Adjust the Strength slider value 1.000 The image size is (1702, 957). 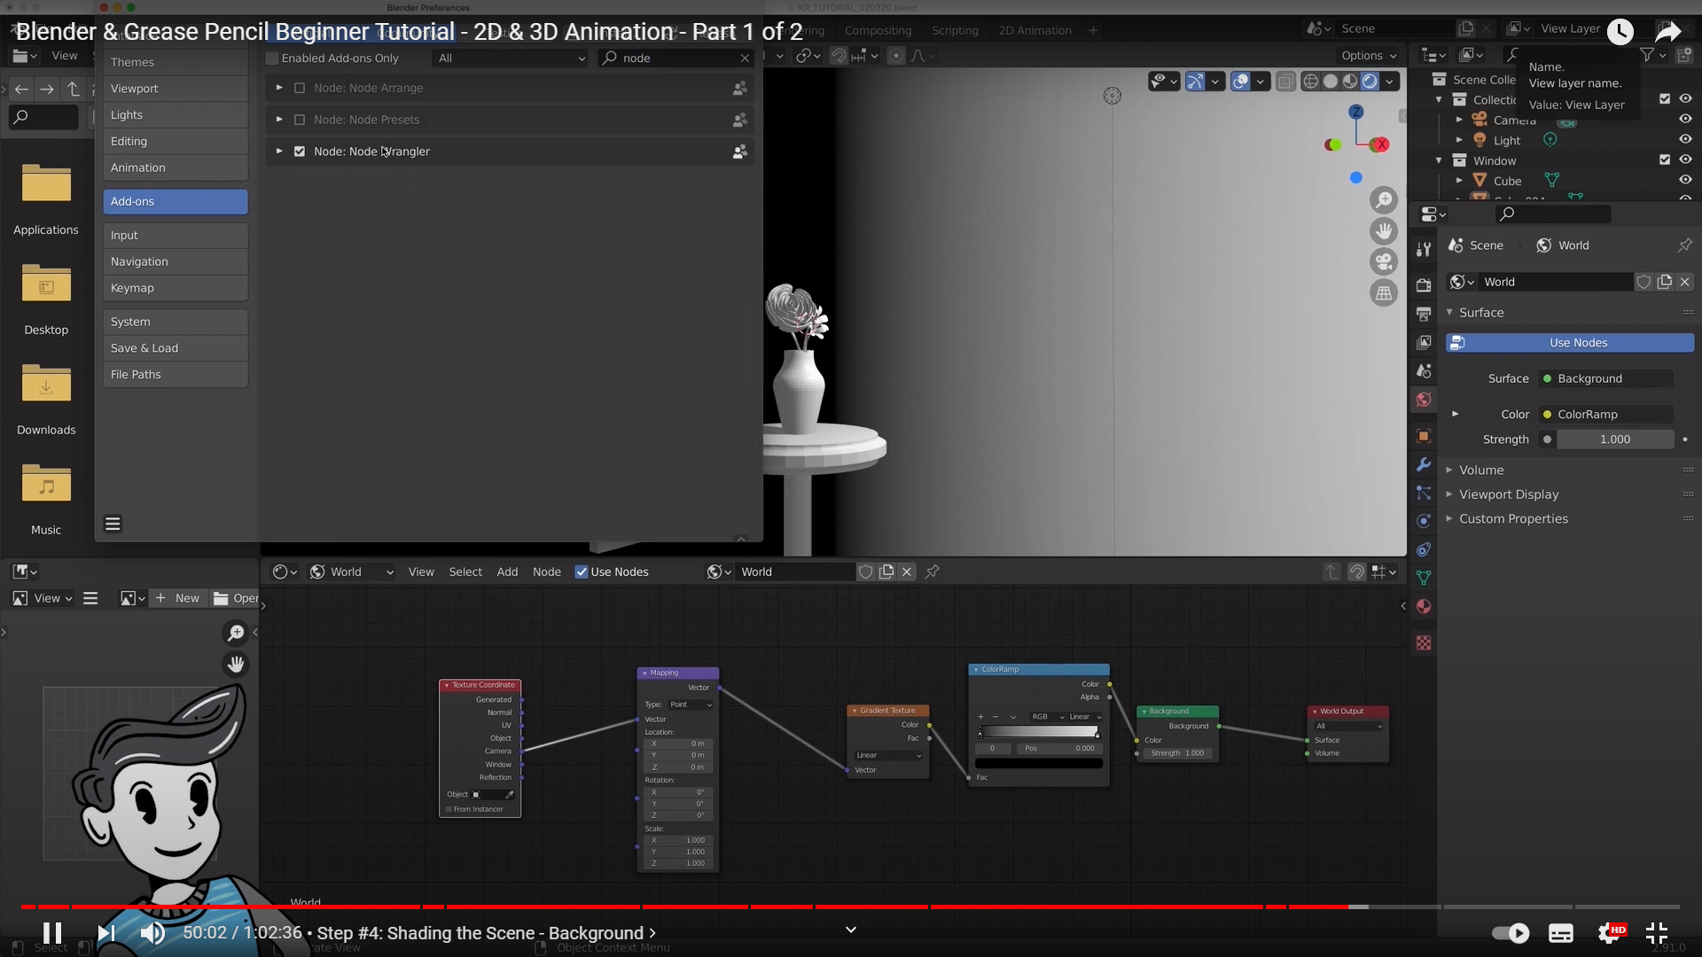(x=1614, y=440)
